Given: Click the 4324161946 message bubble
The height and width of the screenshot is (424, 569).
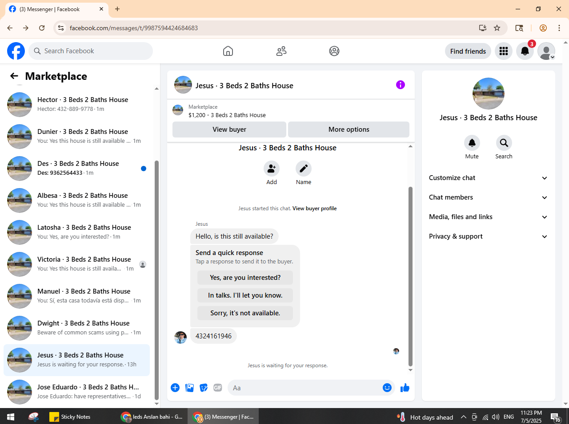Looking at the screenshot, I should coord(213,336).
